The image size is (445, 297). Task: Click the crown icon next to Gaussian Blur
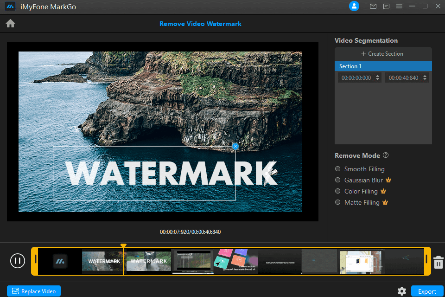(388, 180)
